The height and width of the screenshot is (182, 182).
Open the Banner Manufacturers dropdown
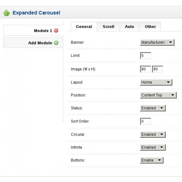coord(157,42)
